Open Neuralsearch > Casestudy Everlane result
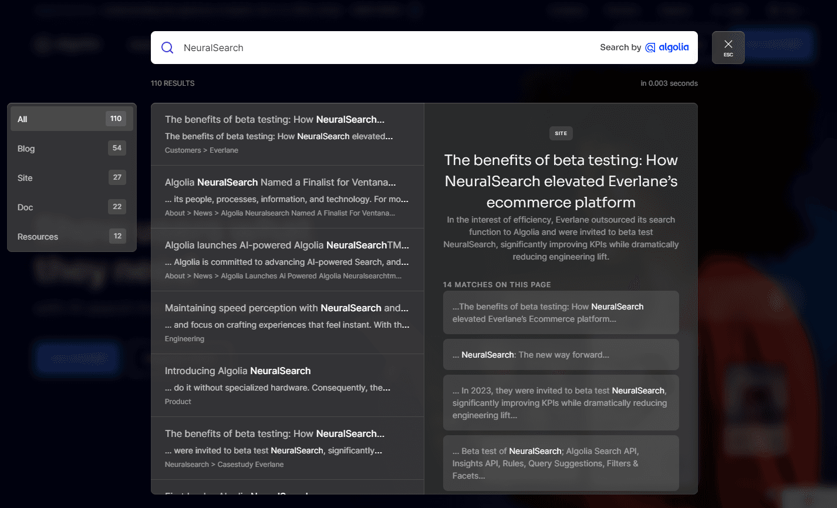This screenshot has height=508, width=837. [288, 448]
